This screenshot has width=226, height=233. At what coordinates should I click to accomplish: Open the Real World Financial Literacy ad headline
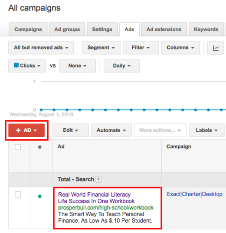click(94, 194)
